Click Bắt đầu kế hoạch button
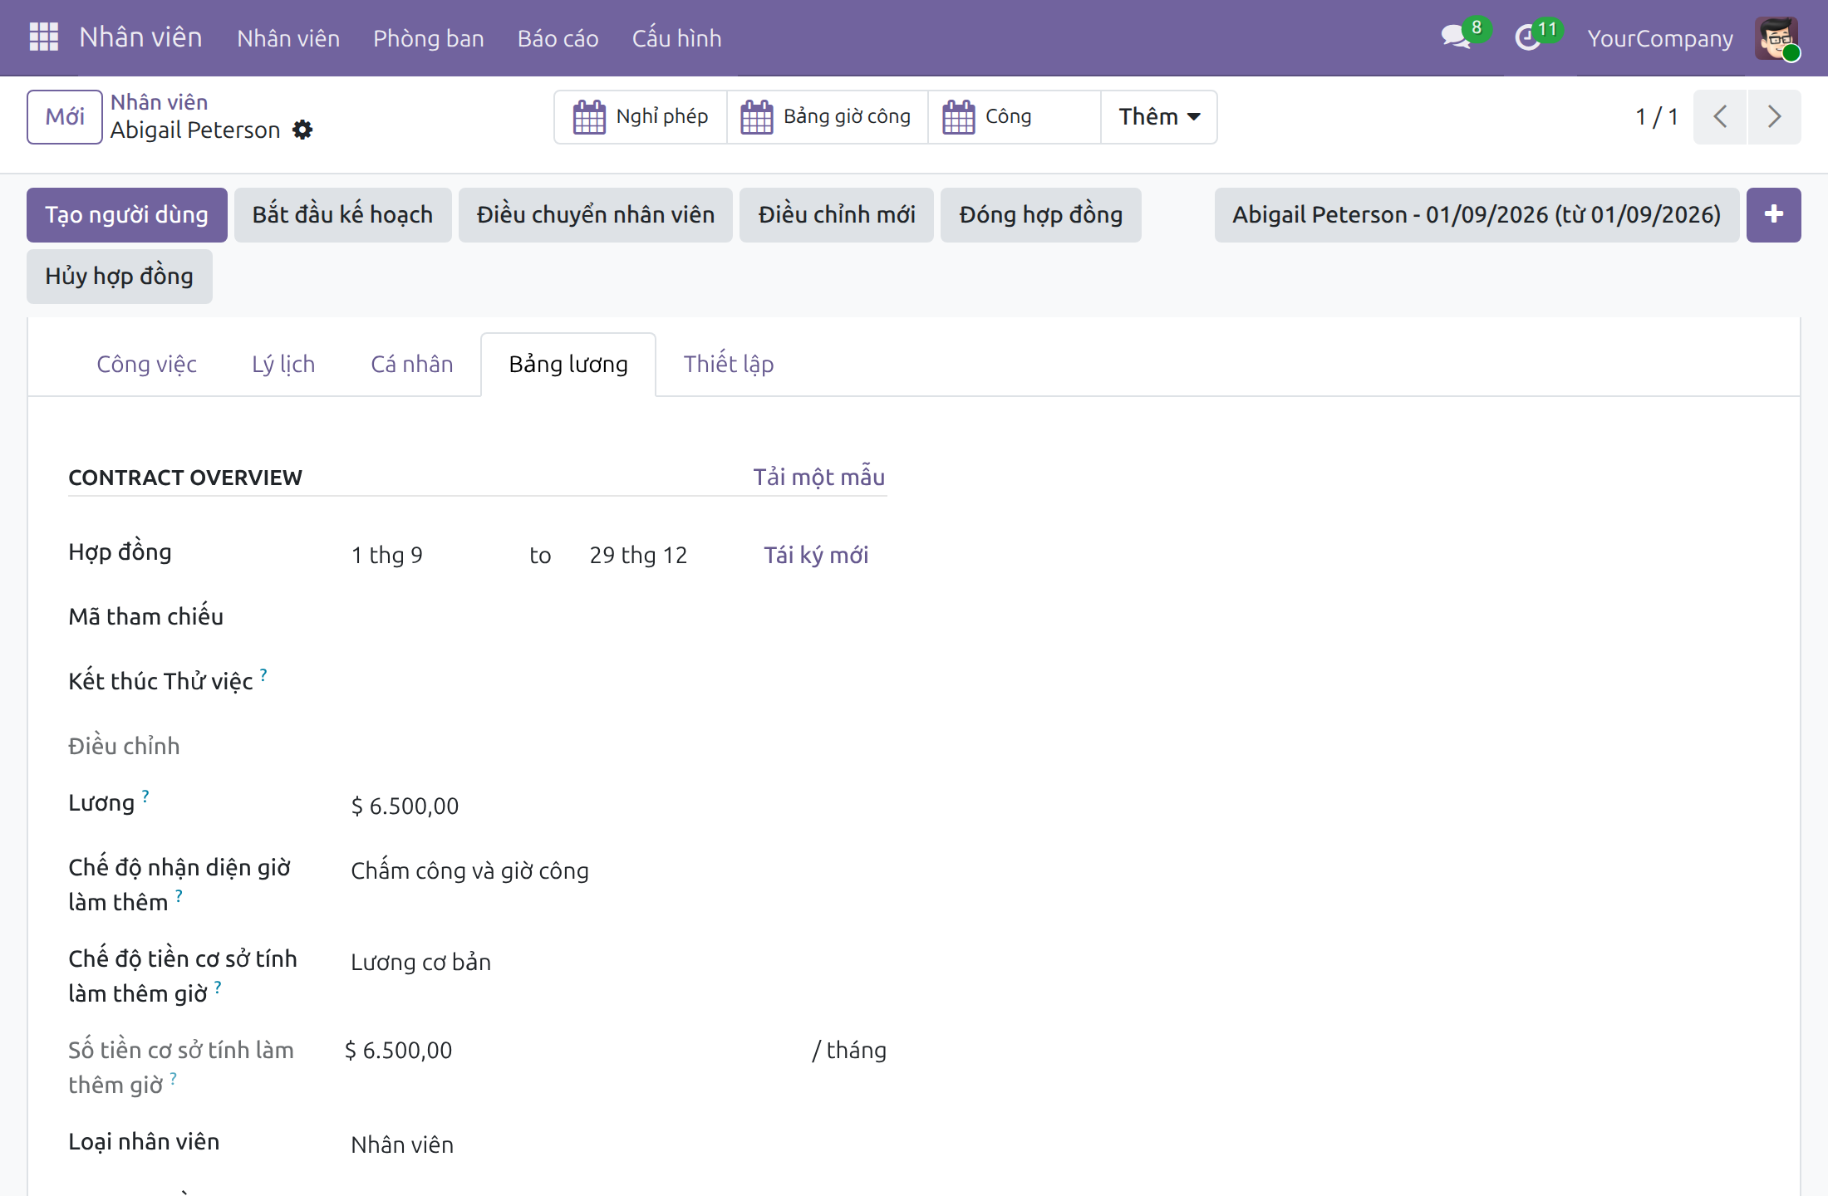The width and height of the screenshot is (1828, 1196). (342, 215)
